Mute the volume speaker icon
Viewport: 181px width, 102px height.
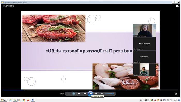102,94
